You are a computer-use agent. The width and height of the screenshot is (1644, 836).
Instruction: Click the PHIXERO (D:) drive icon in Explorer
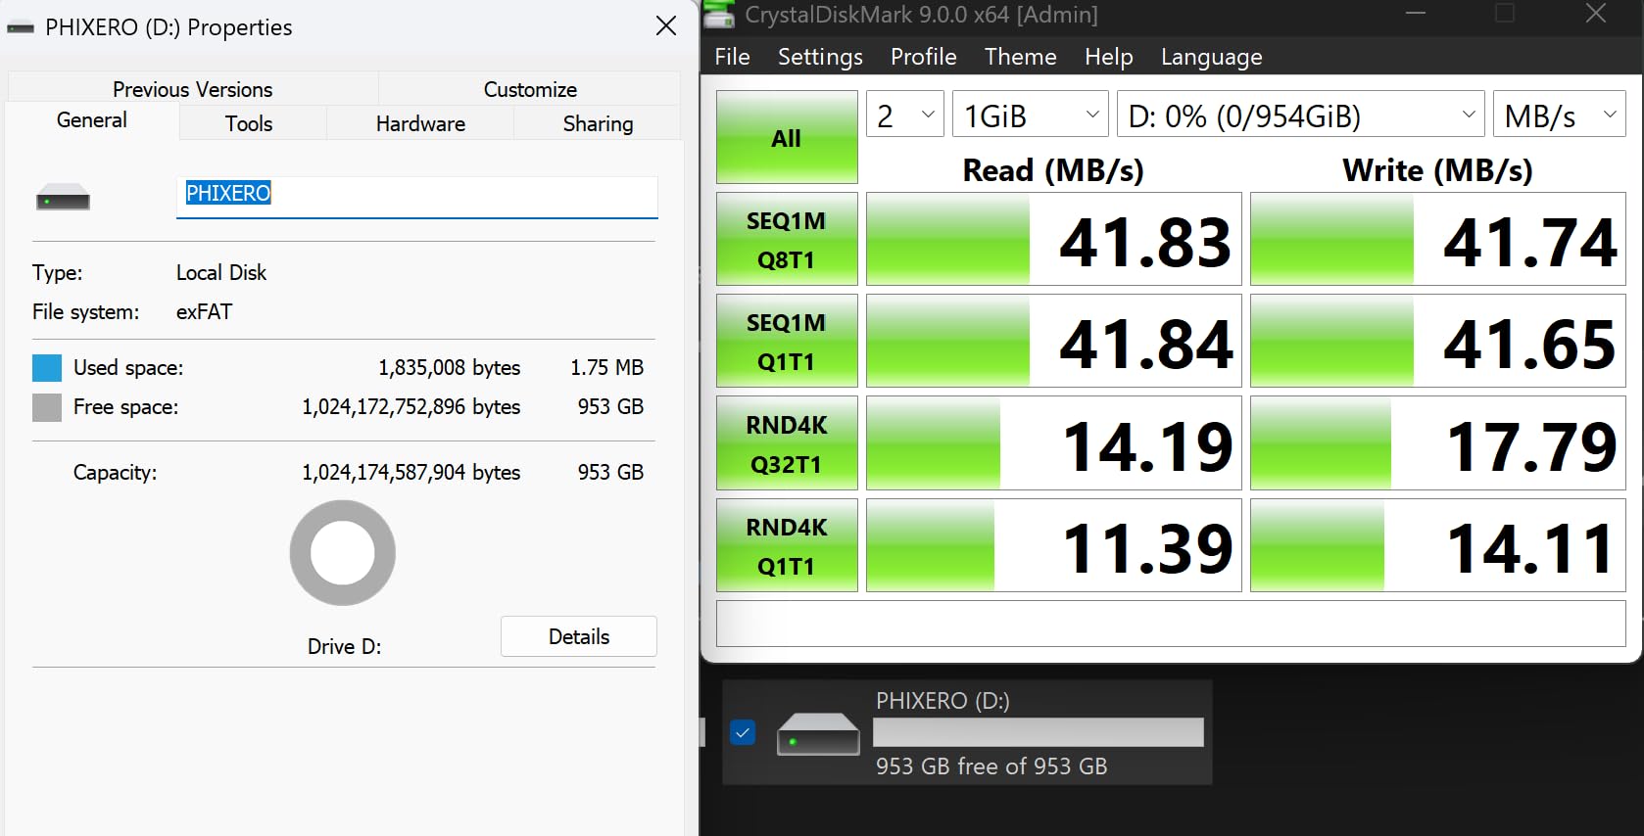click(817, 733)
